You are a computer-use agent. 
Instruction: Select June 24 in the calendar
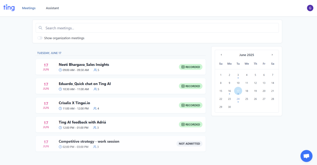click(x=238, y=99)
